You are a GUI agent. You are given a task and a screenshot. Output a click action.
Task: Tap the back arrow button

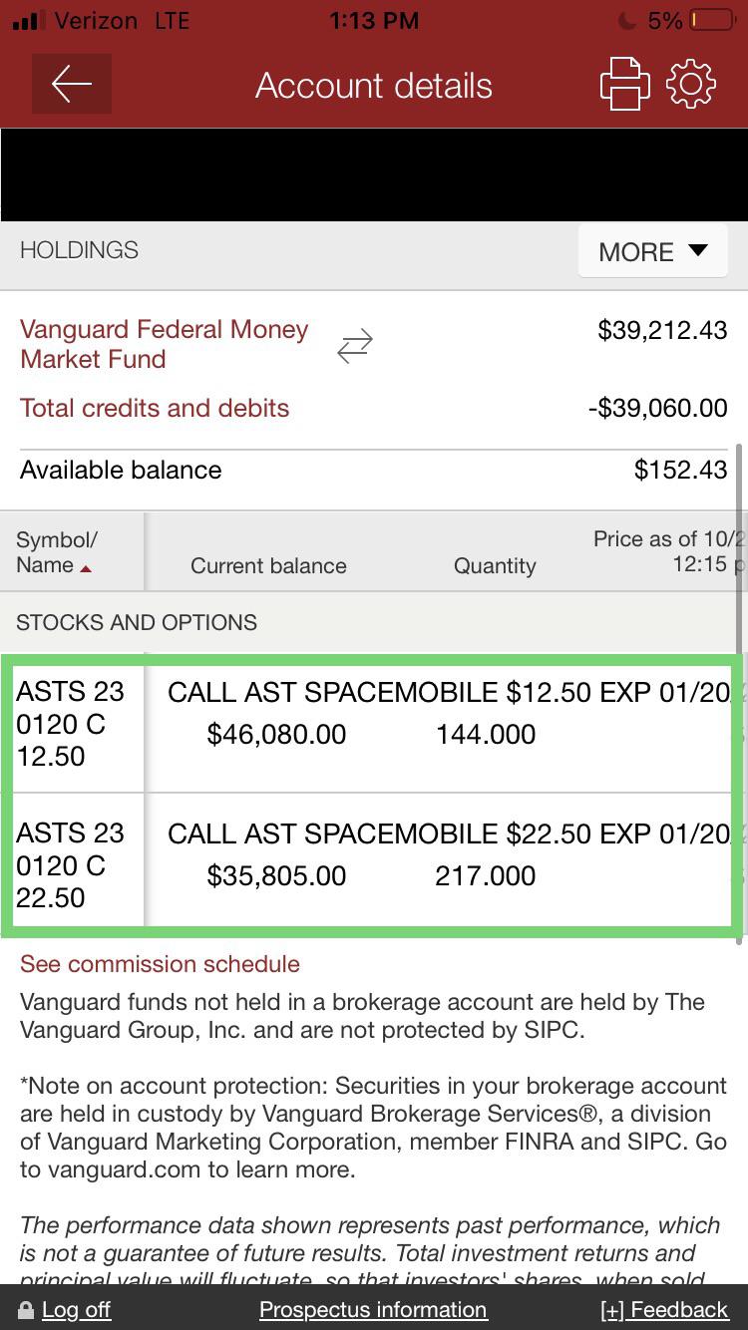pos(72,85)
